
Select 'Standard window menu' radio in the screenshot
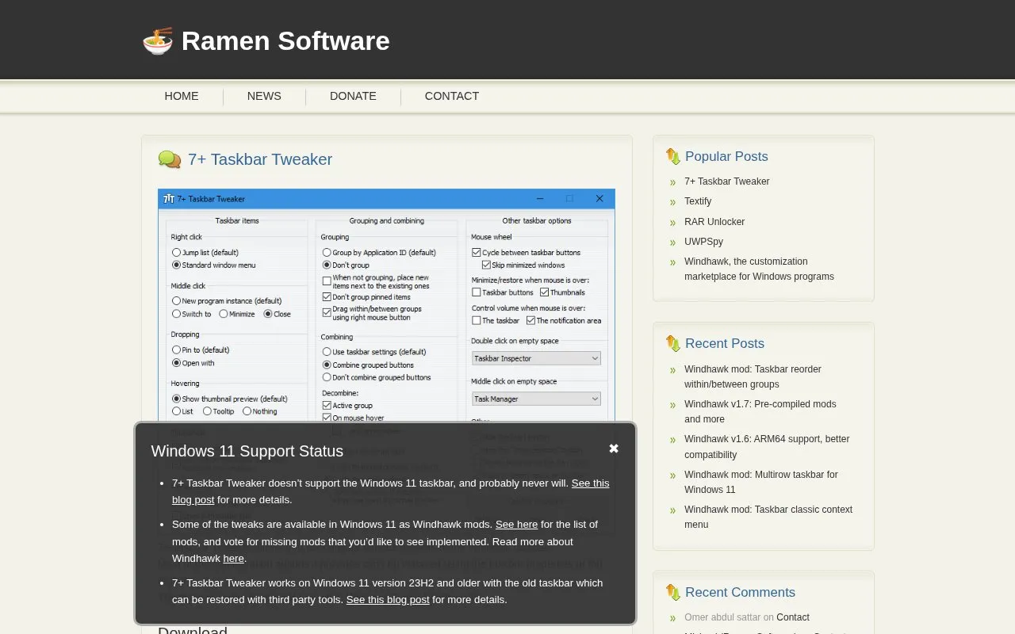176,265
